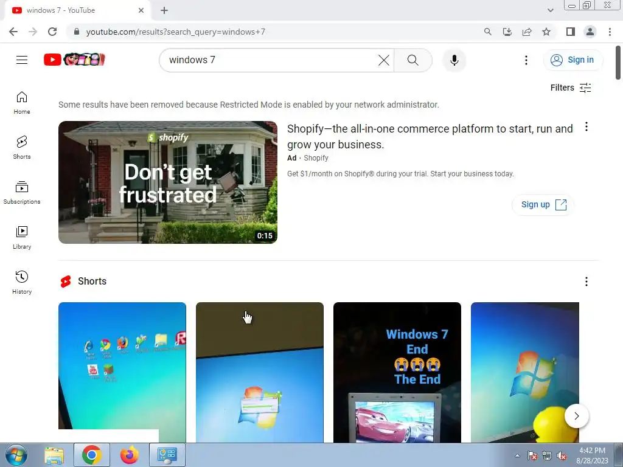Screen dimensions: 623x467
Task: Click the address bar zoom magnifier icon
Action: 487,32
